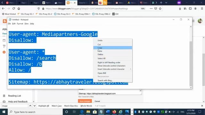Close the find bar
205x115 pixels.
coord(202,106)
